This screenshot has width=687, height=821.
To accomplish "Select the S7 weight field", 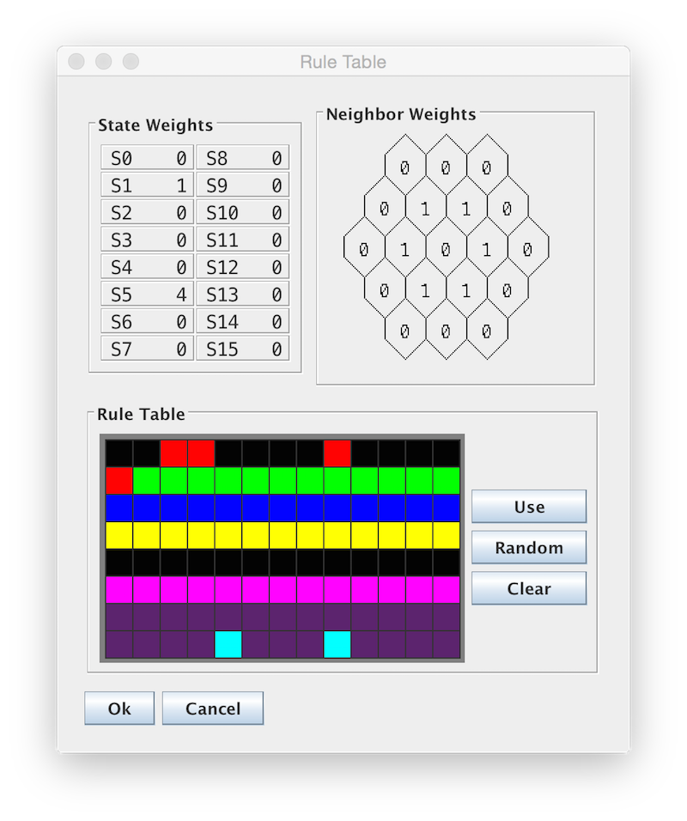I will [x=147, y=348].
